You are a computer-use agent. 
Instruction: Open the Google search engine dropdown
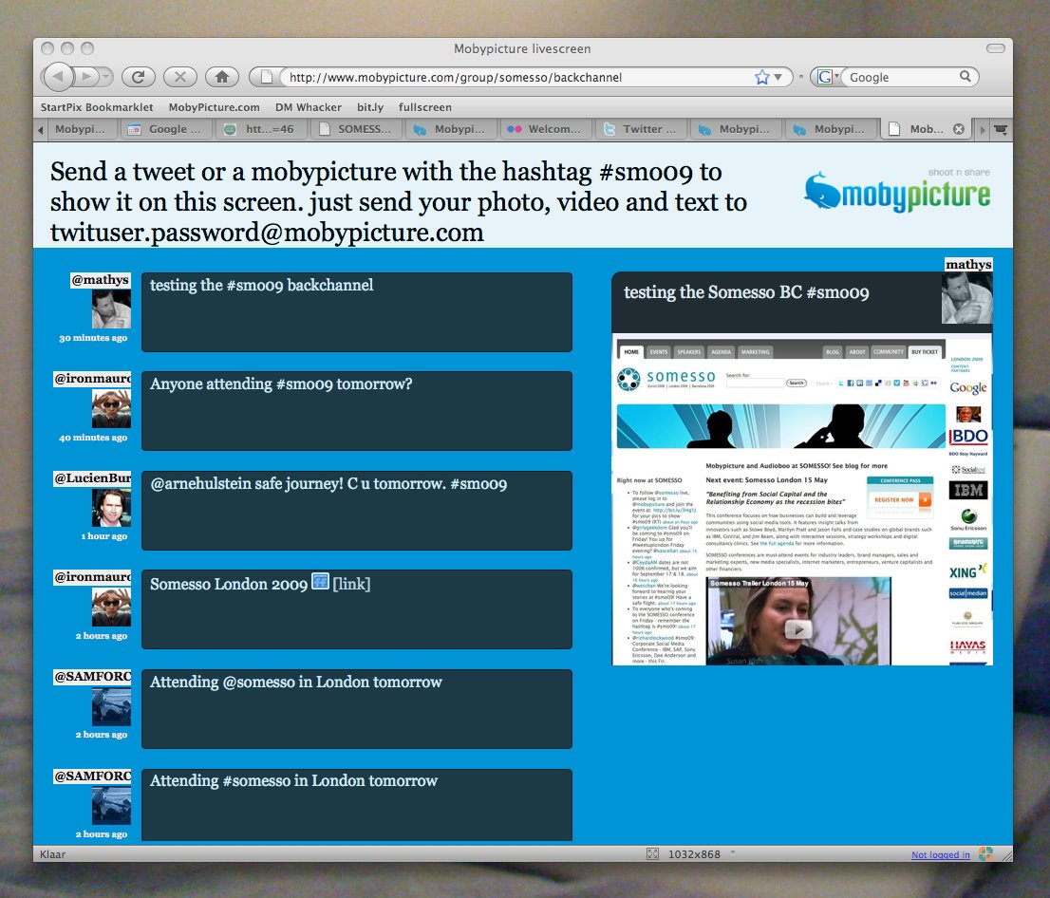[x=827, y=77]
